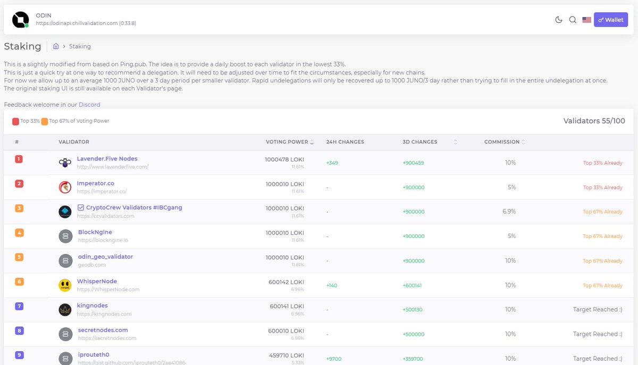
Task: Open search using the magnifying glass icon
Action: 573,19
